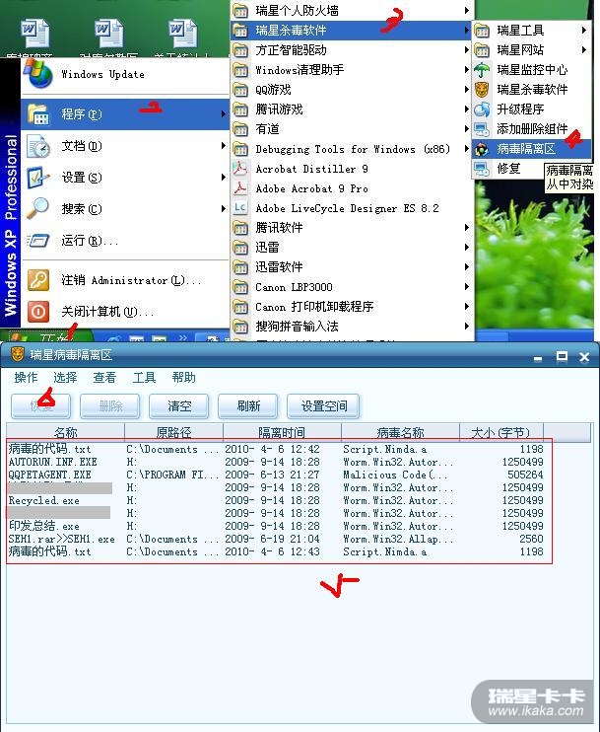Click the 清空 button
The image size is (600, 732).
[179, 406]
